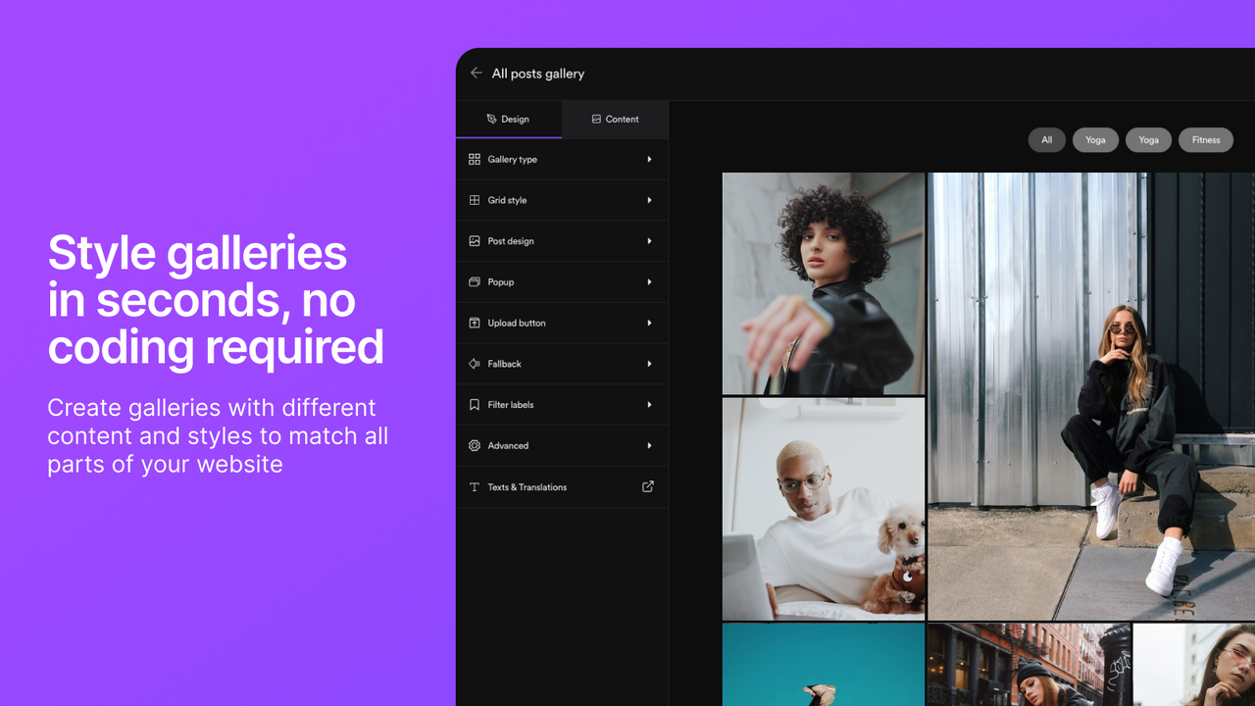The width and height of the screenshot is (1255, 706).
Task: Open the Advanced settings gear icon
Action: coord(476,445)
